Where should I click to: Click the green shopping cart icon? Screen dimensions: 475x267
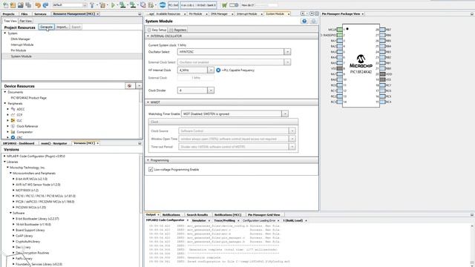[x=224, y=5]
